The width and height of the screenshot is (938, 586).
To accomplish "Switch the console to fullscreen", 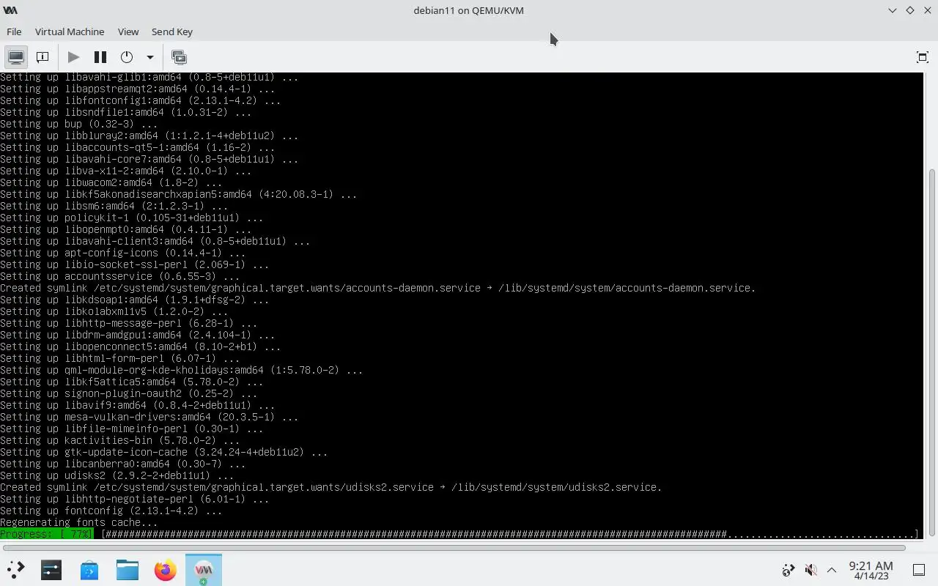I will (923, 57).
